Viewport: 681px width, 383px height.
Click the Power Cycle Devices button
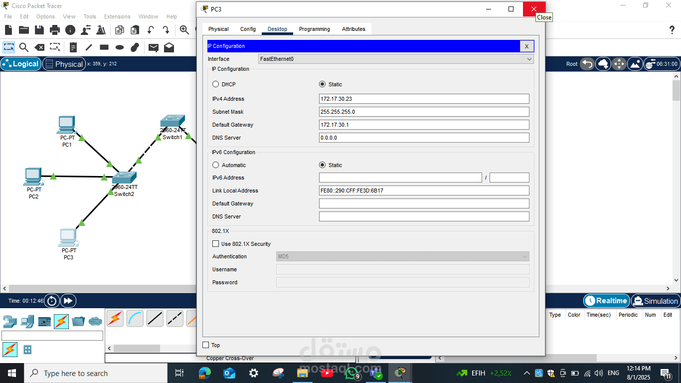click(x=52, y=301)
